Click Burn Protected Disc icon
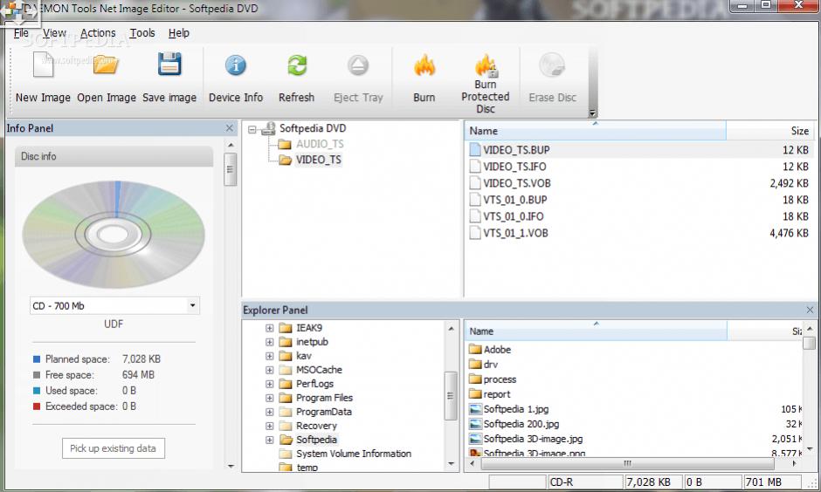The width and height of the screenshot is (821, 492). click(x=486, y=65)
